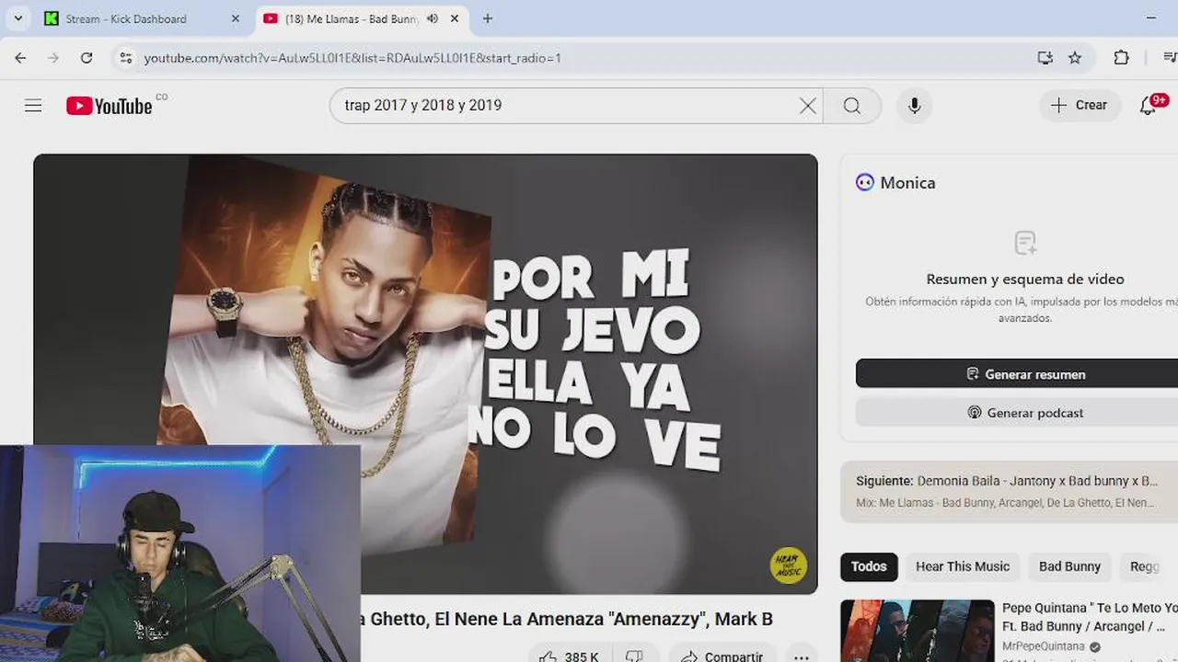Open the Chrome extensions puzzle icon

(x=1121, y=58)
